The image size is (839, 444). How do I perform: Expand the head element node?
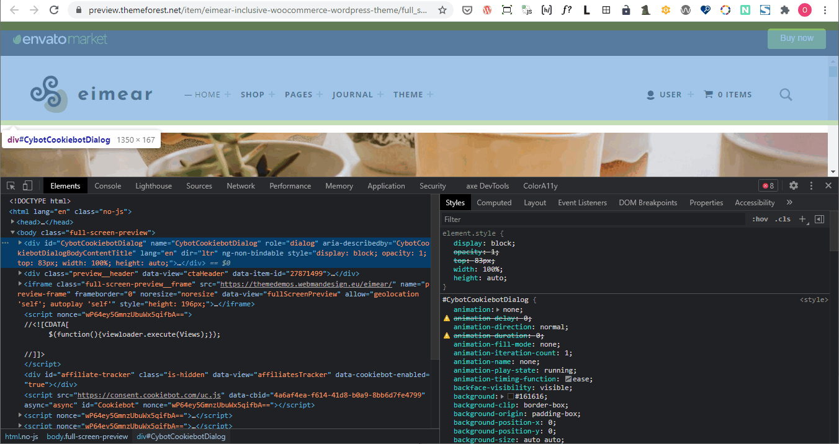tap(14, 222)
